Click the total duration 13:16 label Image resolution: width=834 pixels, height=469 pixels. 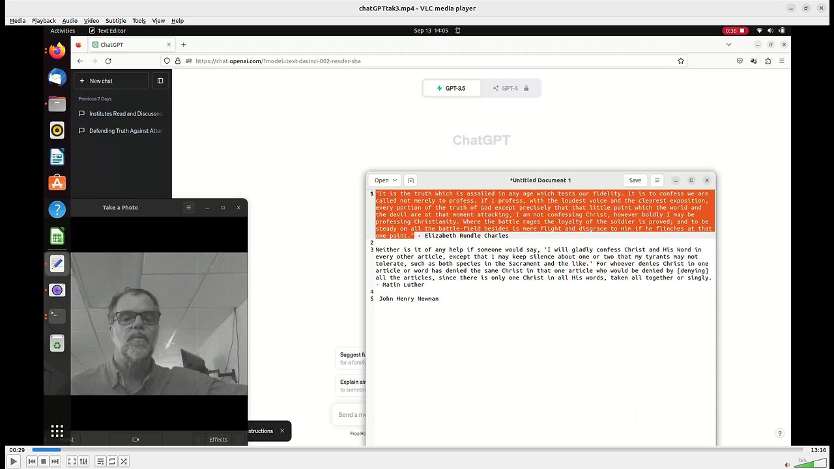tap(818, 449)
